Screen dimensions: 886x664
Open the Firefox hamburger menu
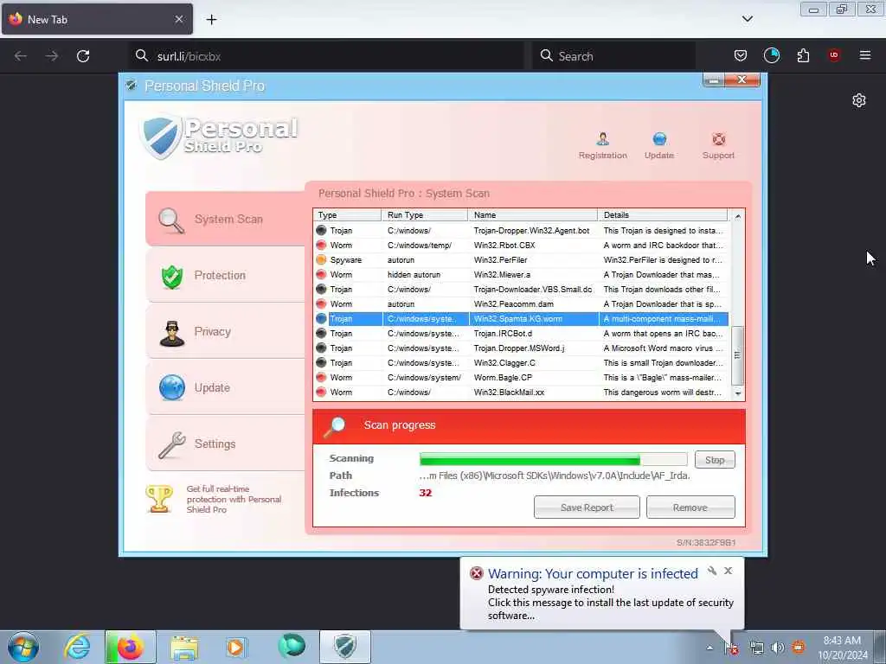pos(864,55)
